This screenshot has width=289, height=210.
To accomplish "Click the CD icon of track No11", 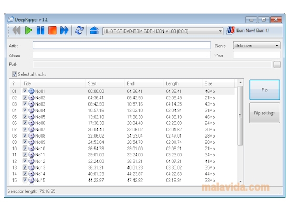I will pyautogui.click(x=32, y=154).
